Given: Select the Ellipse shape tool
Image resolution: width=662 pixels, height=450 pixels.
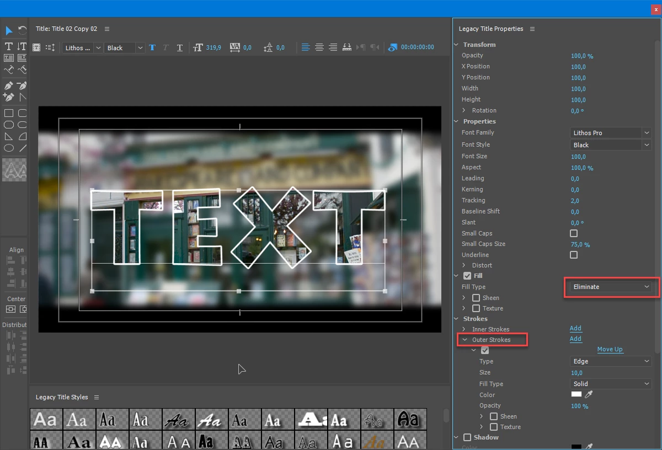Looking at the screenshot, I should click(9, 148).
